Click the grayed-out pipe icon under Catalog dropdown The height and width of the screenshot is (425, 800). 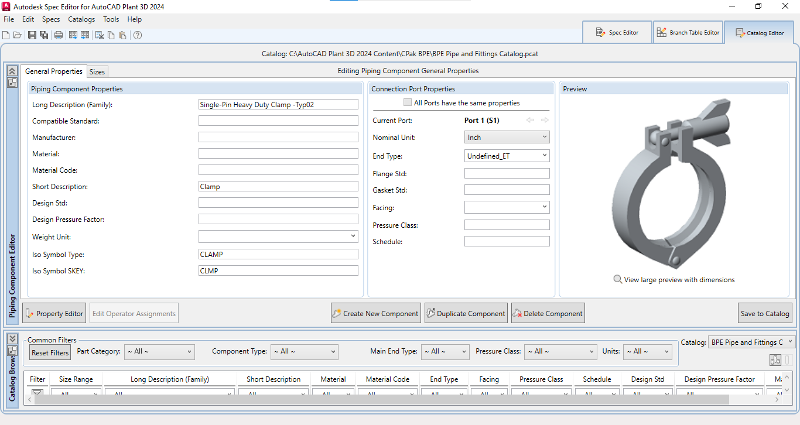[x=788, y=360]
